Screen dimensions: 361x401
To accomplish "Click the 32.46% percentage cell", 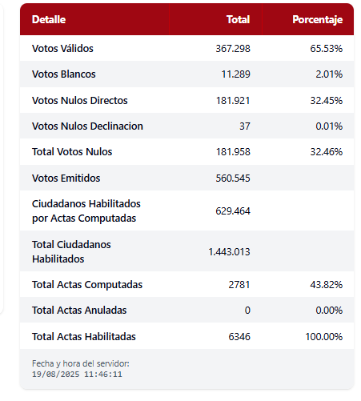I will pyautogui.click(x=327, y=152).
